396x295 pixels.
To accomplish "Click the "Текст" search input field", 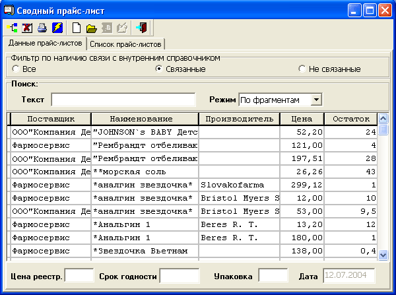I will click(123, 100).
